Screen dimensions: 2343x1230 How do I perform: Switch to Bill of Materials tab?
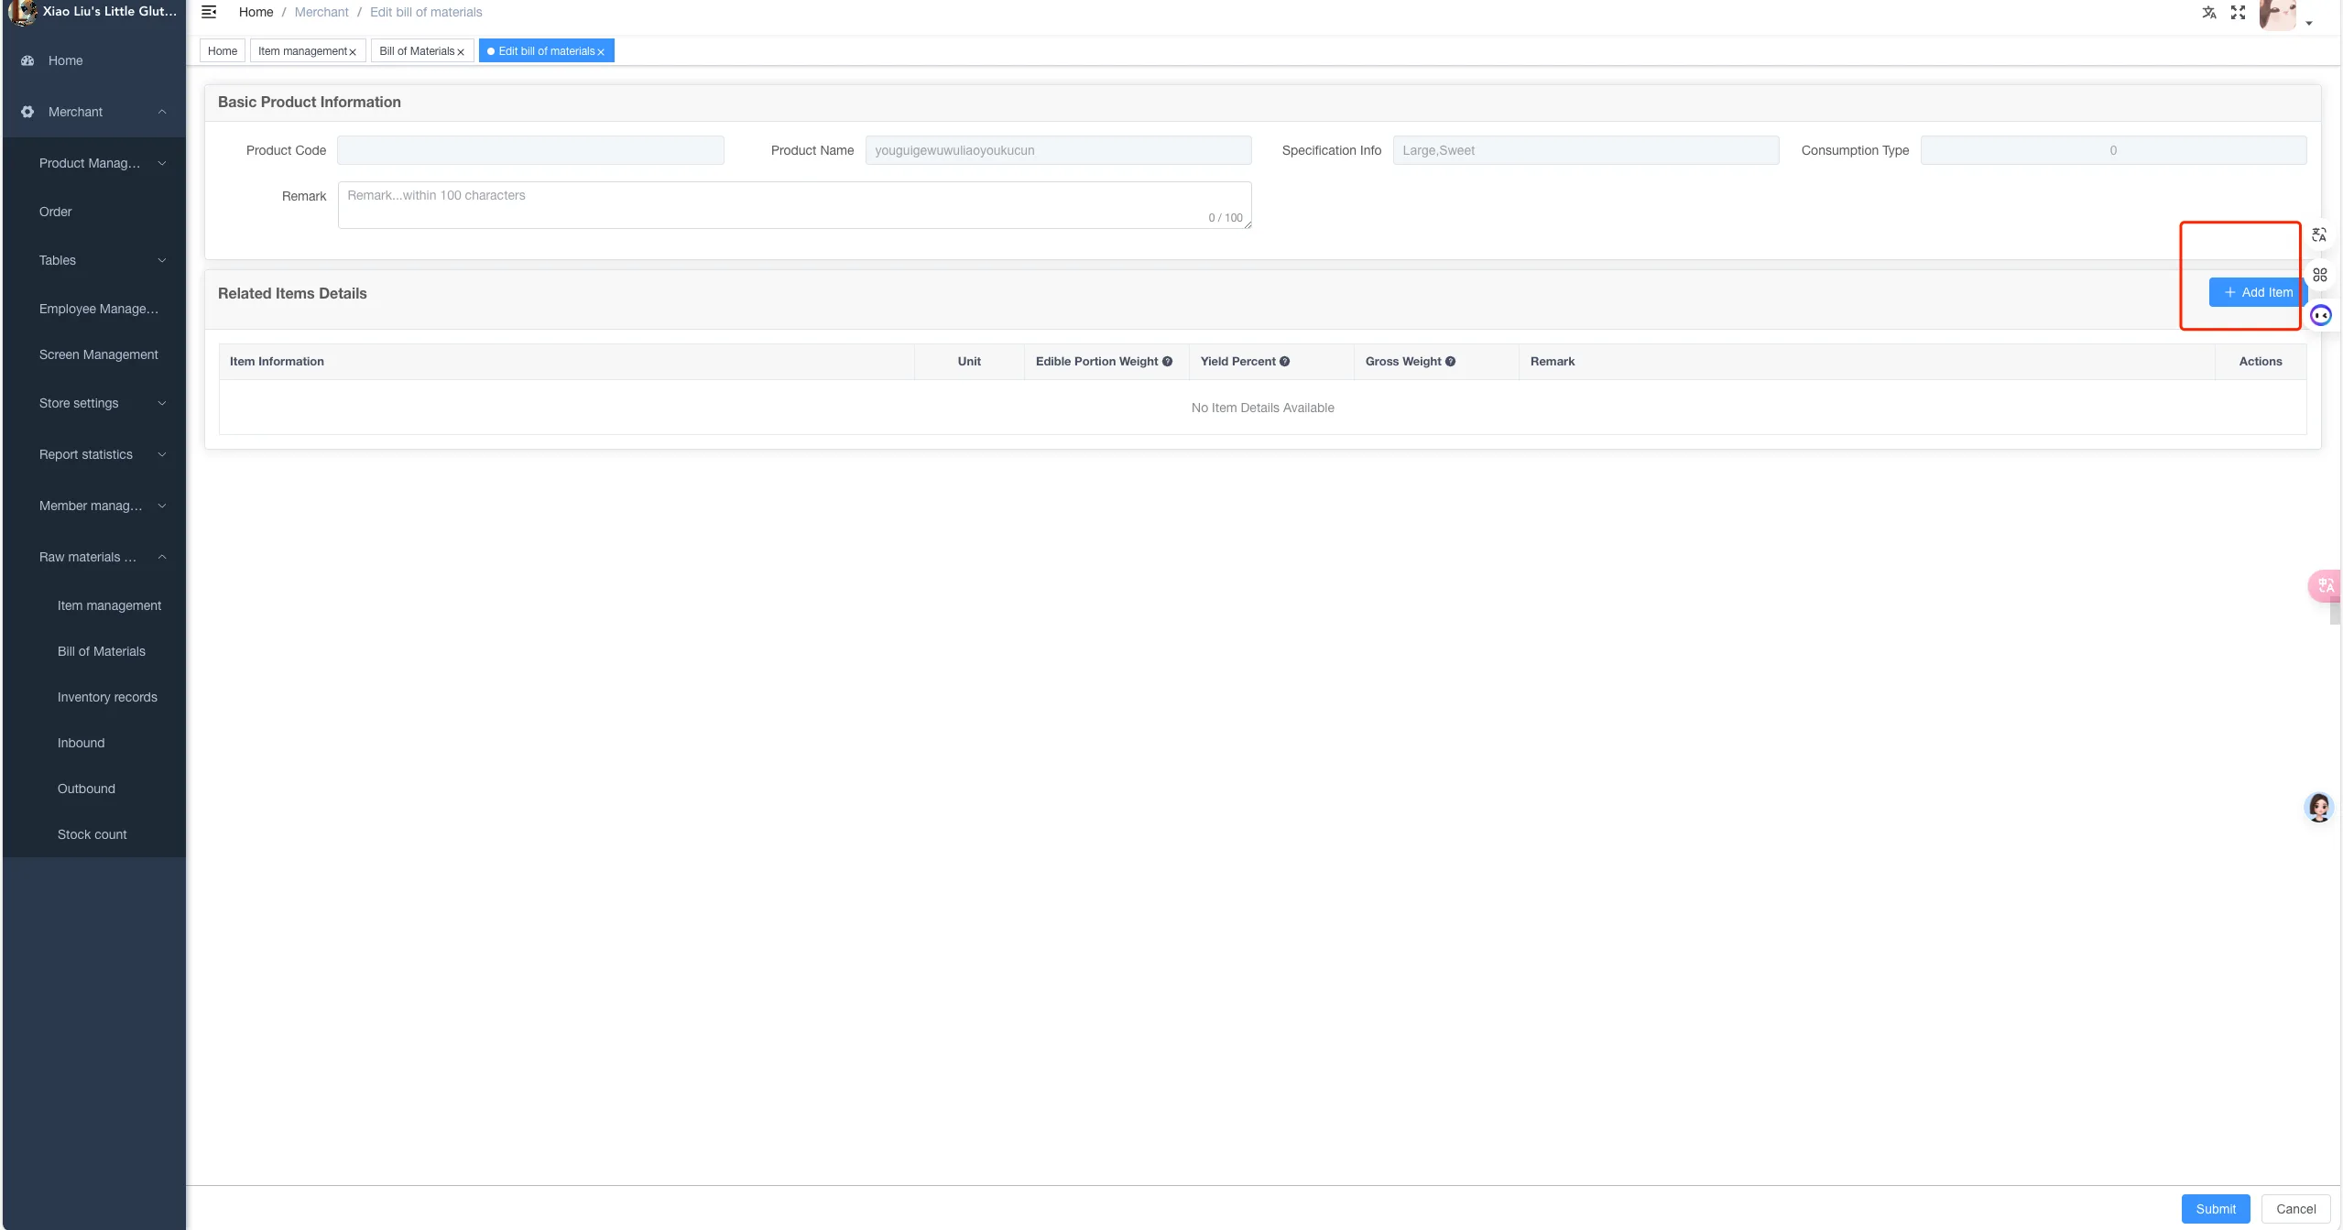coord(417,51)
